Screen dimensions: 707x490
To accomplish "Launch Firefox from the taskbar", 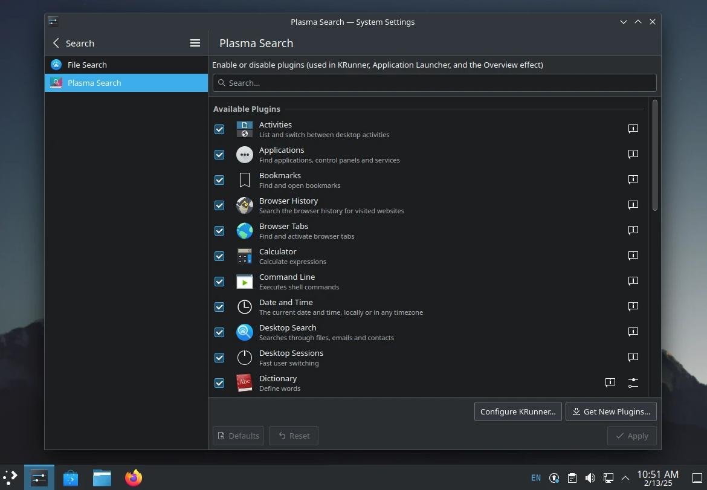I will click(x=133, y=477).
